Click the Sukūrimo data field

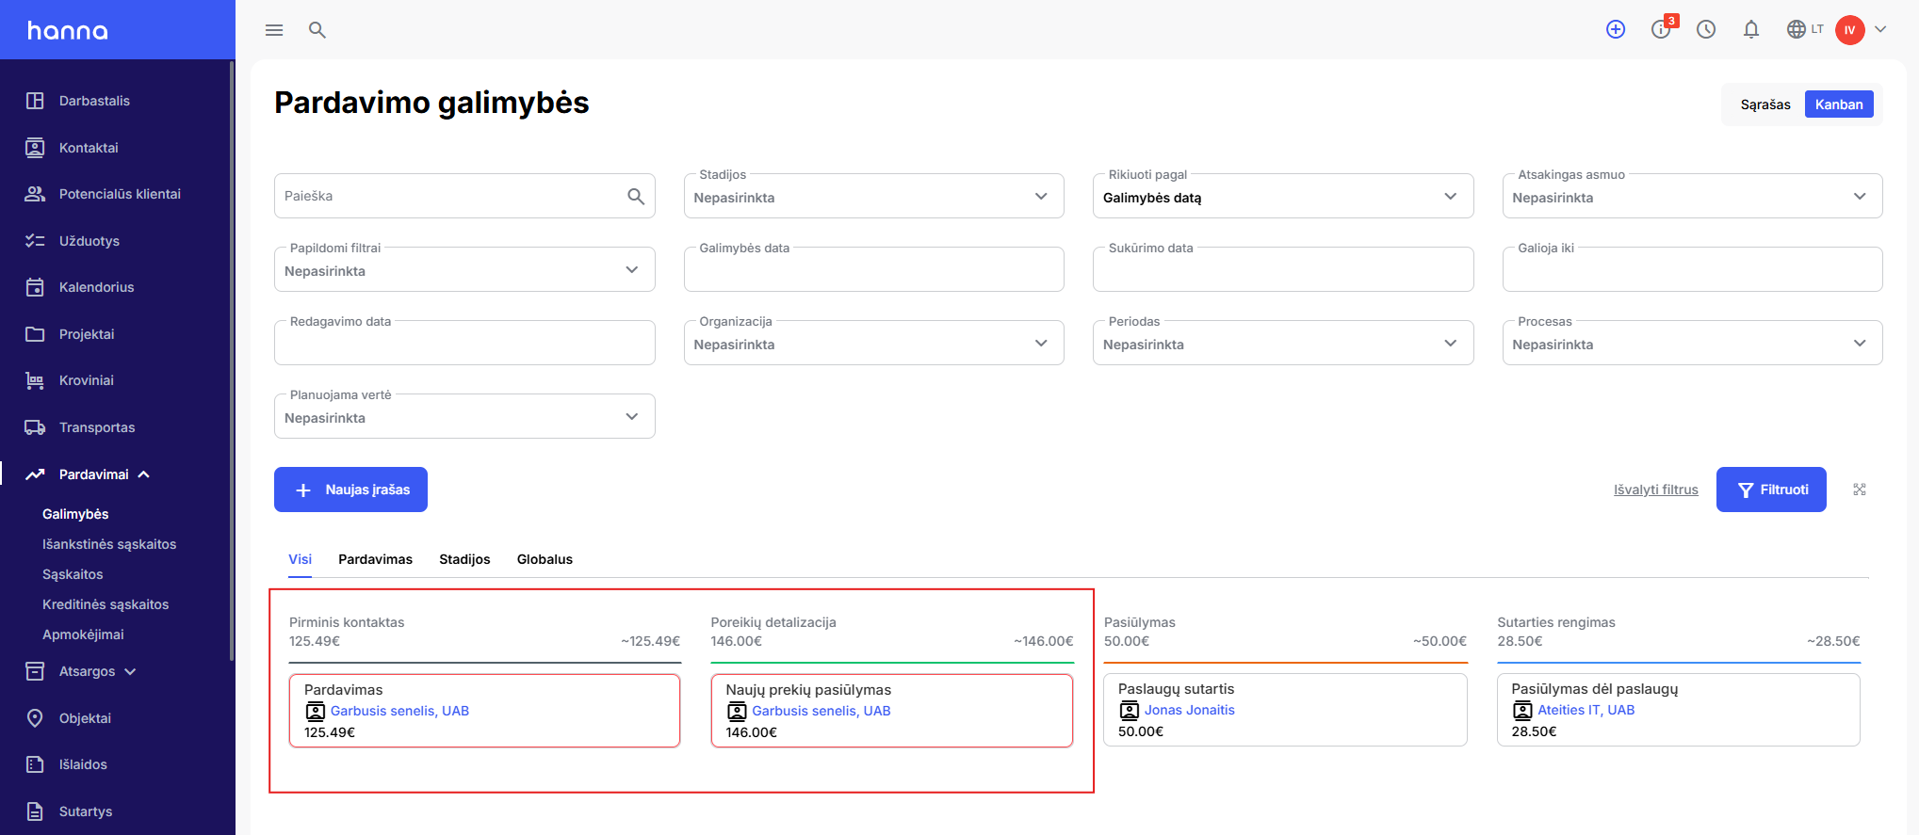point(1283,269)
